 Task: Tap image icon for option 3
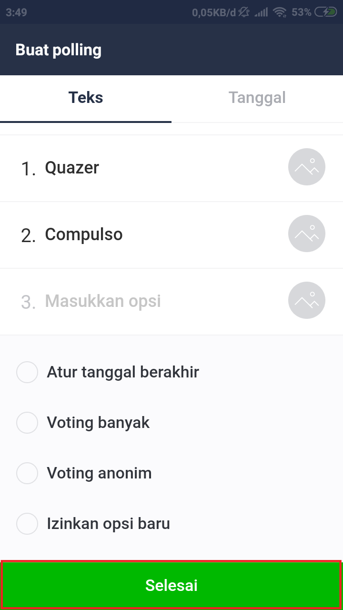click(x=307, y=301)
